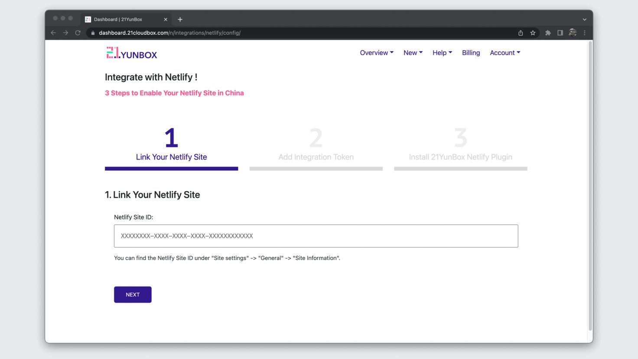Focus the Netlify Site ID input field

click(x=316, y=236)
